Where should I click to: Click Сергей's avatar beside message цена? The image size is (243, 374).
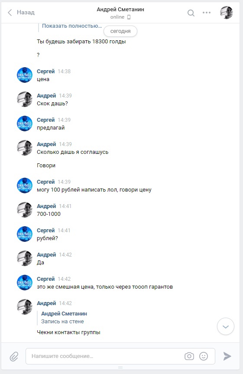25,75
